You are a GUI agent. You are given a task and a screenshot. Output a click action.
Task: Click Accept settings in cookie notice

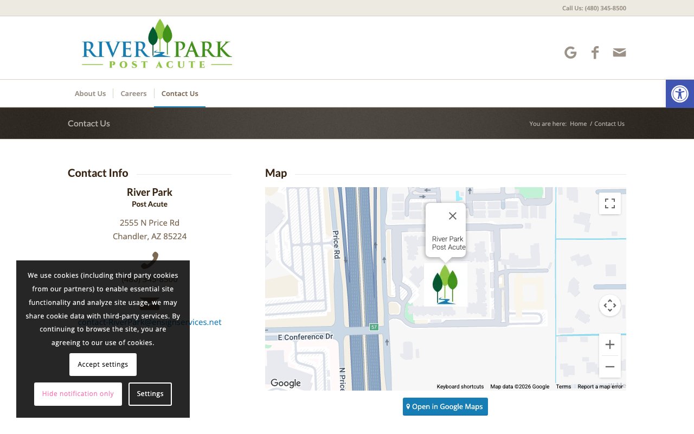pyautogui.click(x=103, y=365)
